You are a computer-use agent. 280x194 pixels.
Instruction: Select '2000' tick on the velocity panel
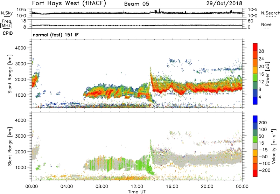coord(20,152)
